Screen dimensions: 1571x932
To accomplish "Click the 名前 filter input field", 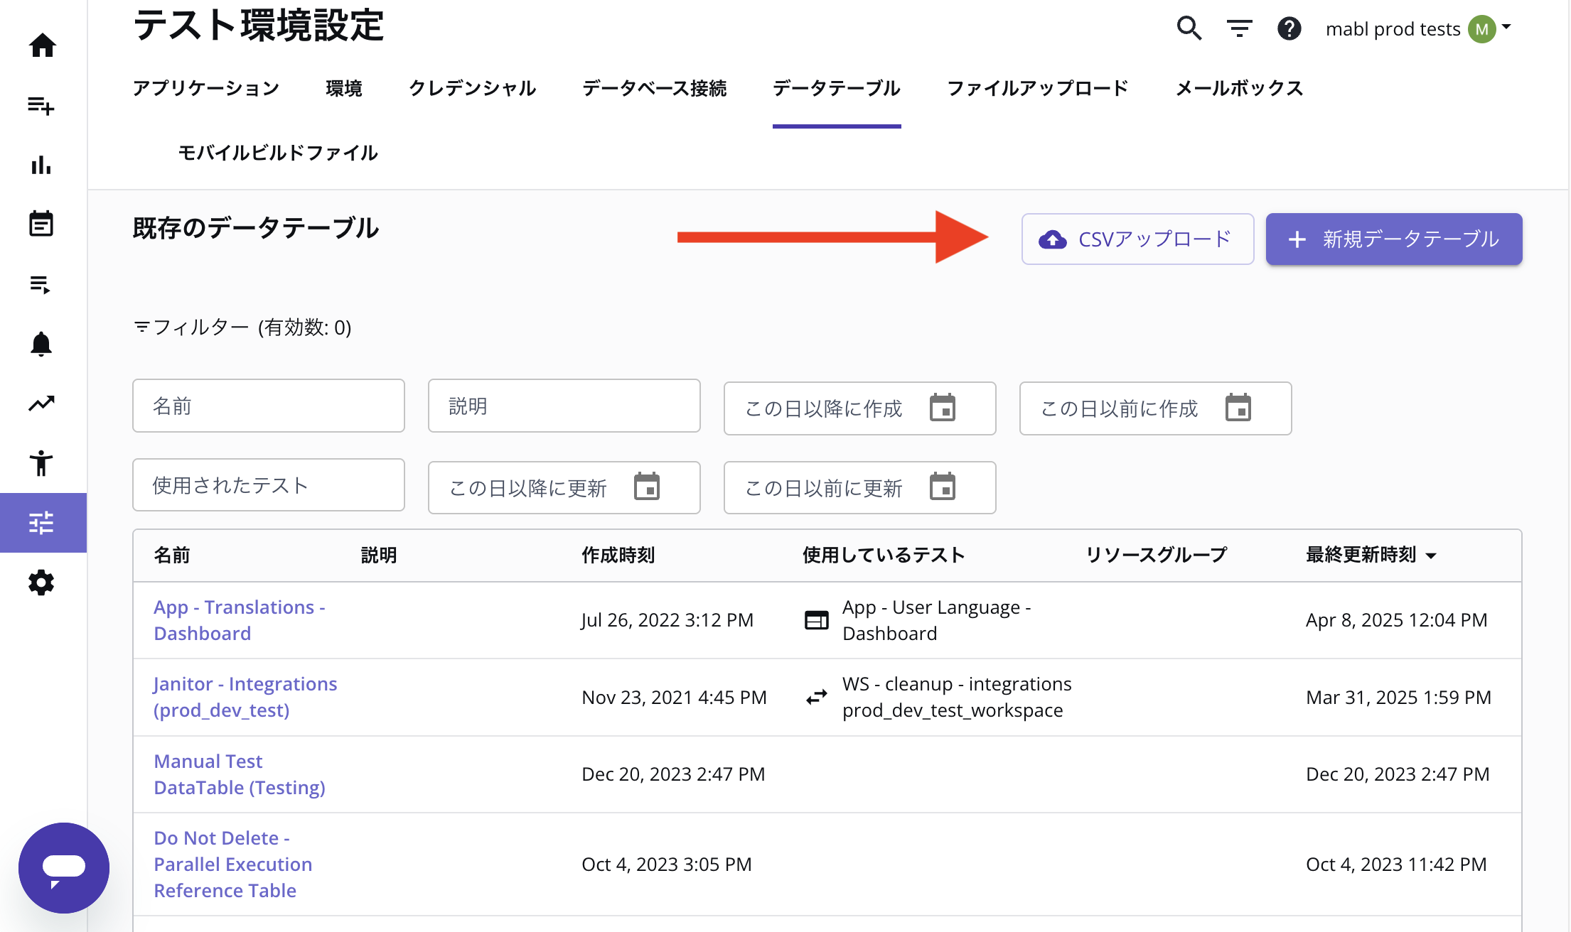I will click(269, 406).
